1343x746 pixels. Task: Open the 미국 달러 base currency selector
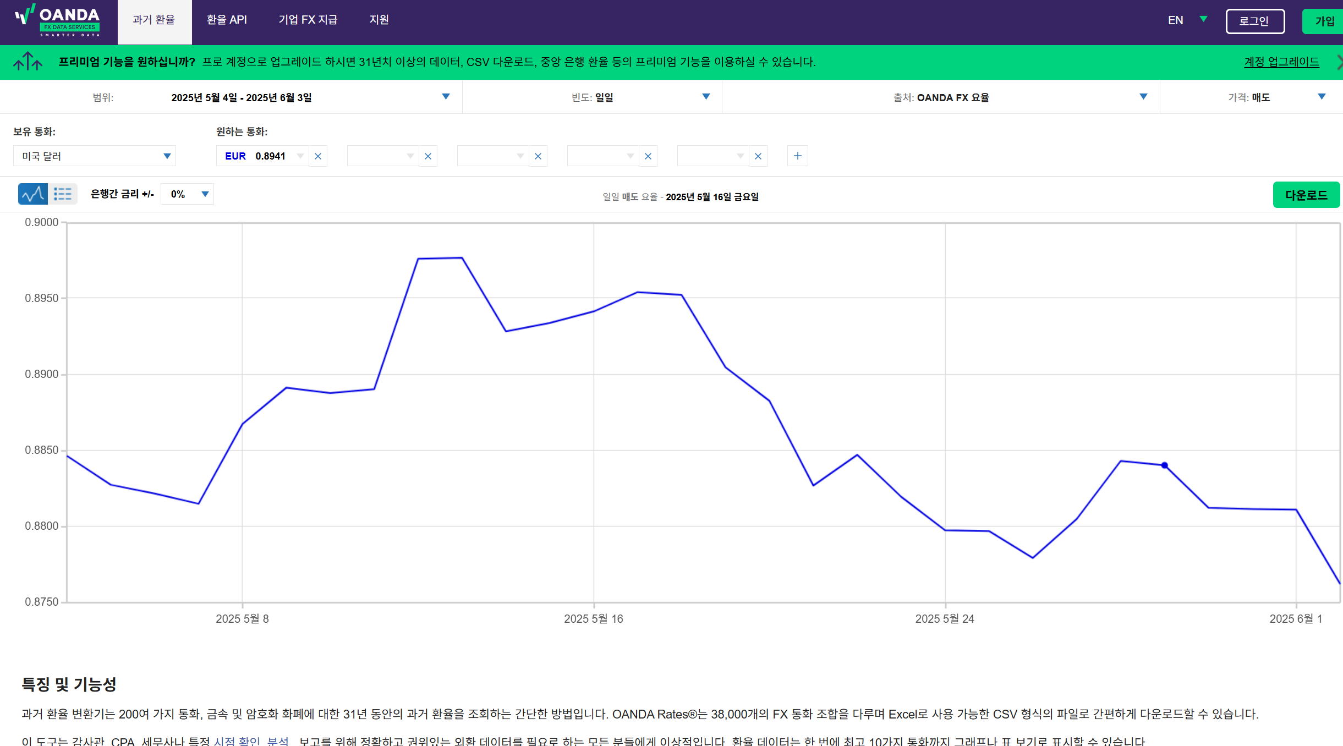[94, 156]
